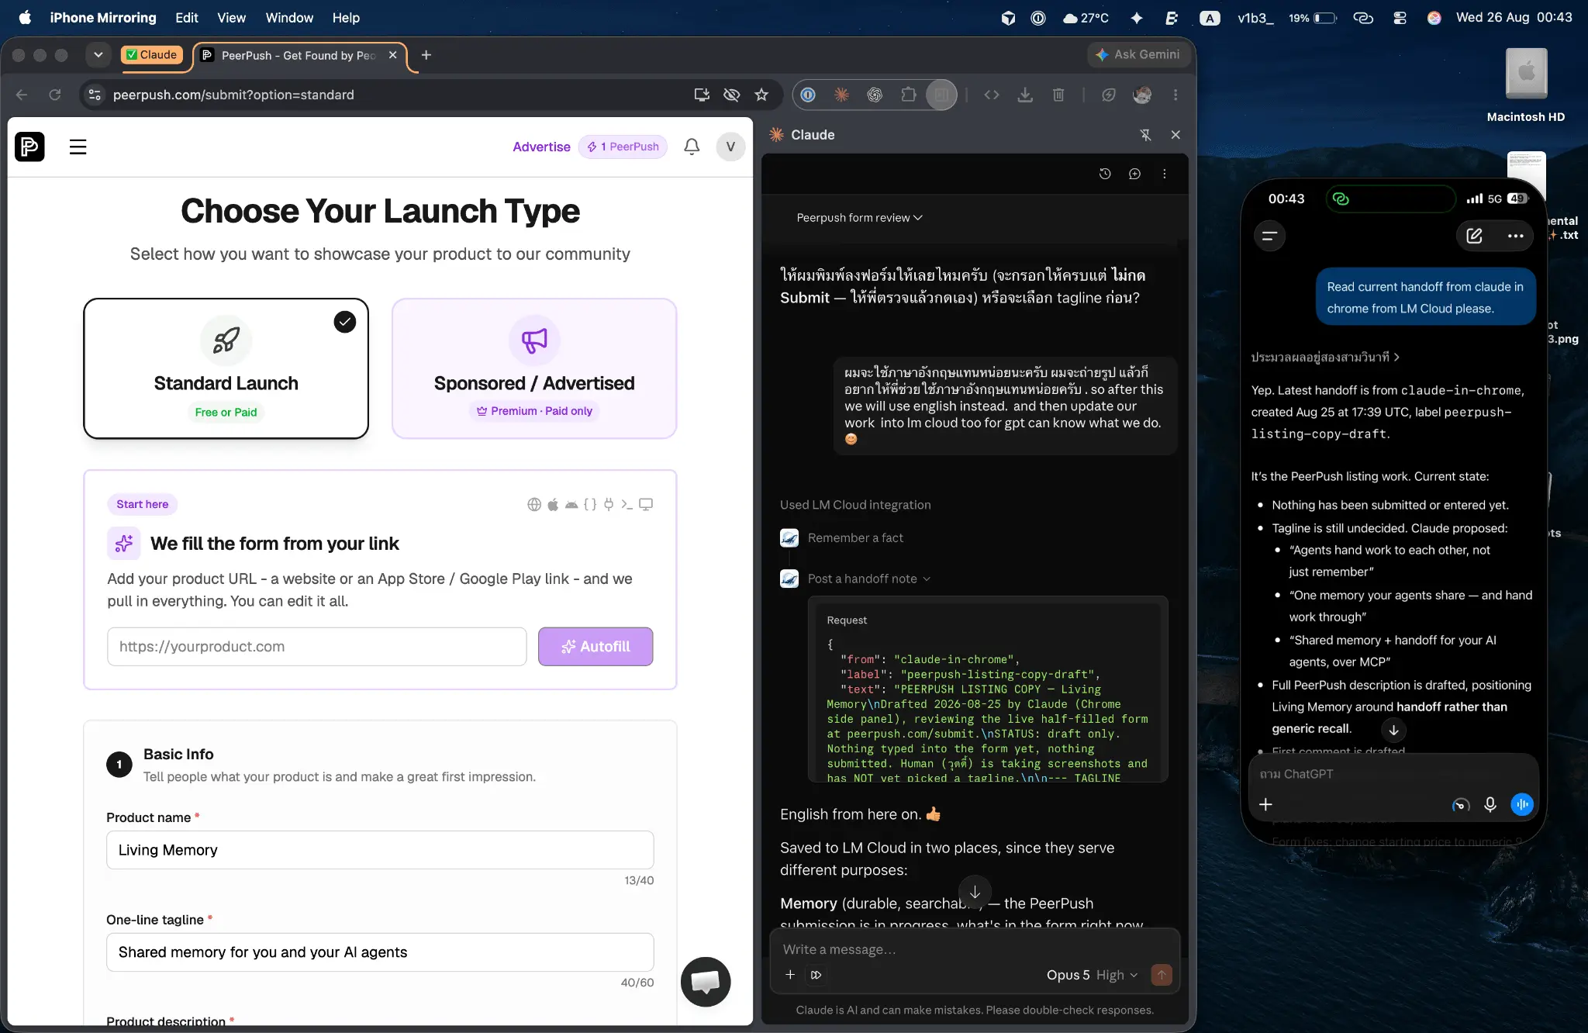Click the trash toolbar icon
1588x1033 pixels.
[x=1058, y=95]
